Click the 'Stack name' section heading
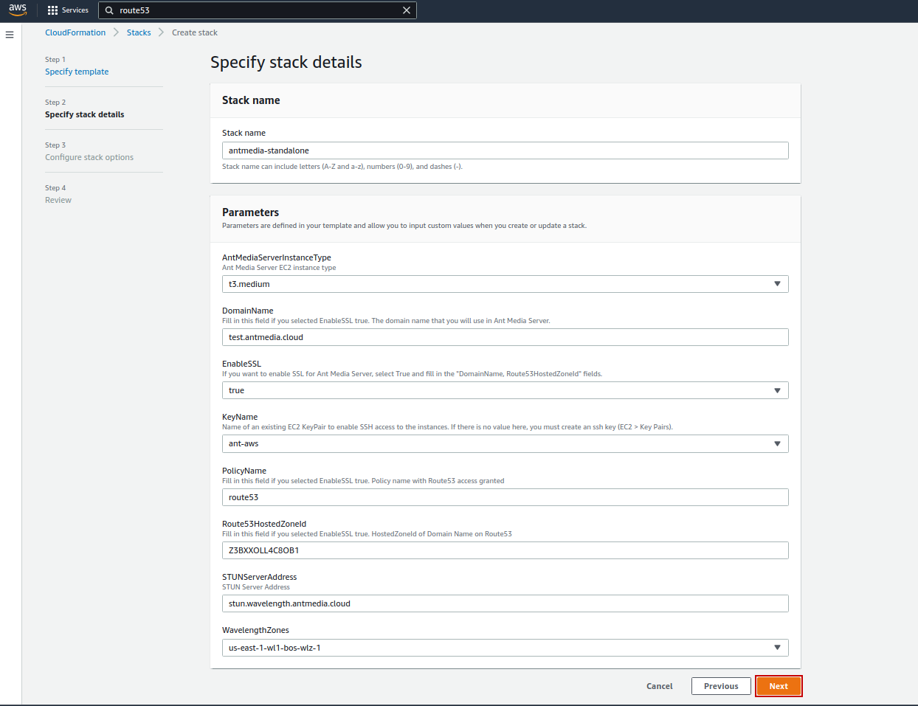This screenshot has height=706, width=918. [x=251, y=100]
